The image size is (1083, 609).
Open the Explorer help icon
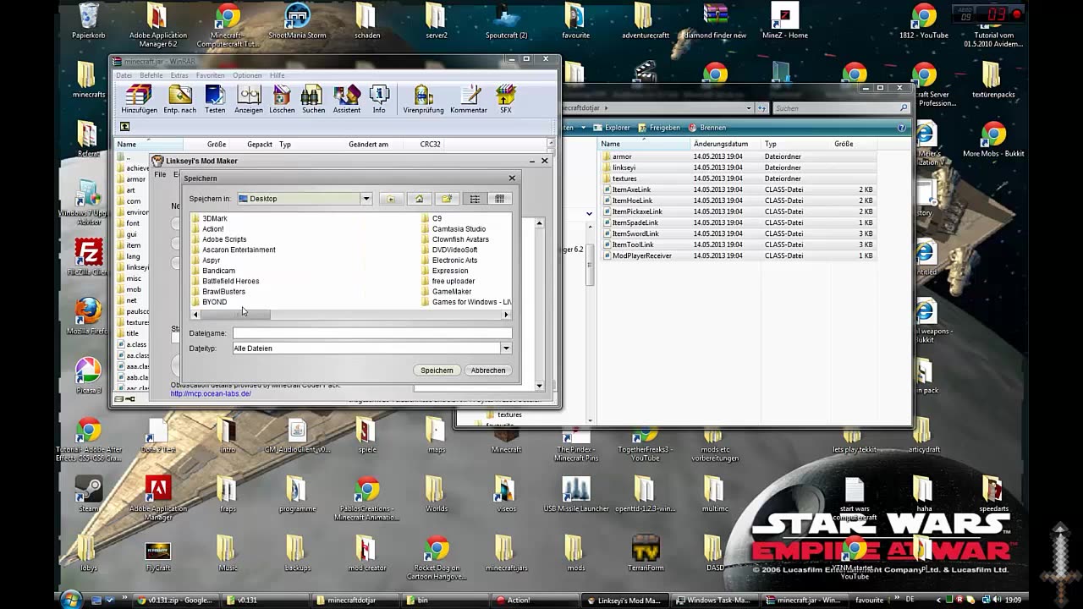(x=902, y=128)
